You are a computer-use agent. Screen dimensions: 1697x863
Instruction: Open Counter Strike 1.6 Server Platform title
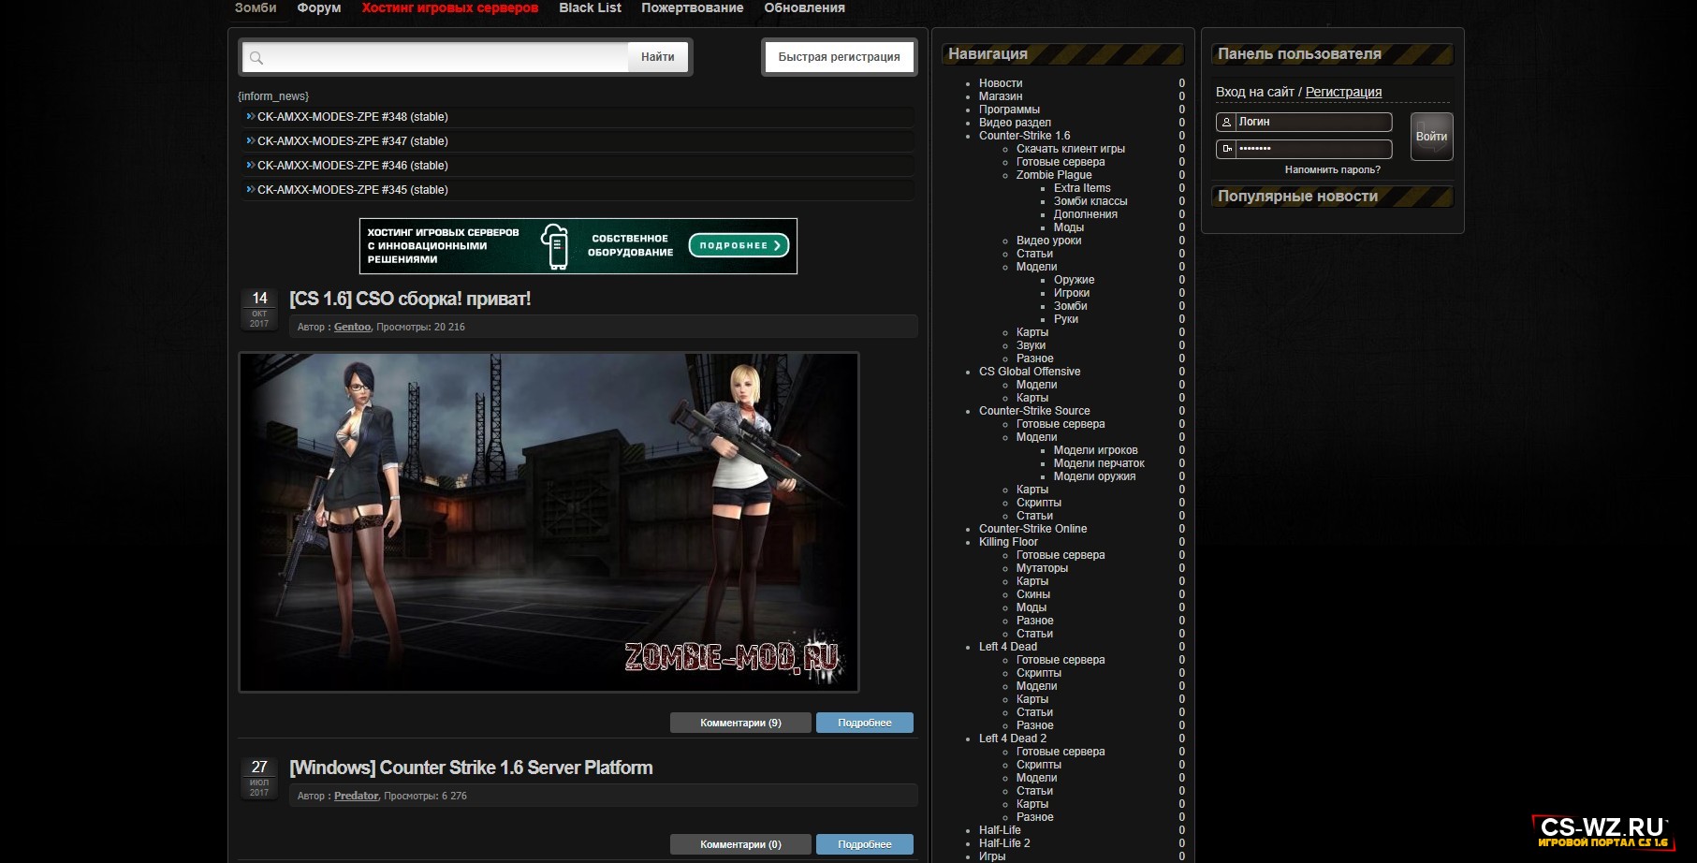(x=471, y=768)
